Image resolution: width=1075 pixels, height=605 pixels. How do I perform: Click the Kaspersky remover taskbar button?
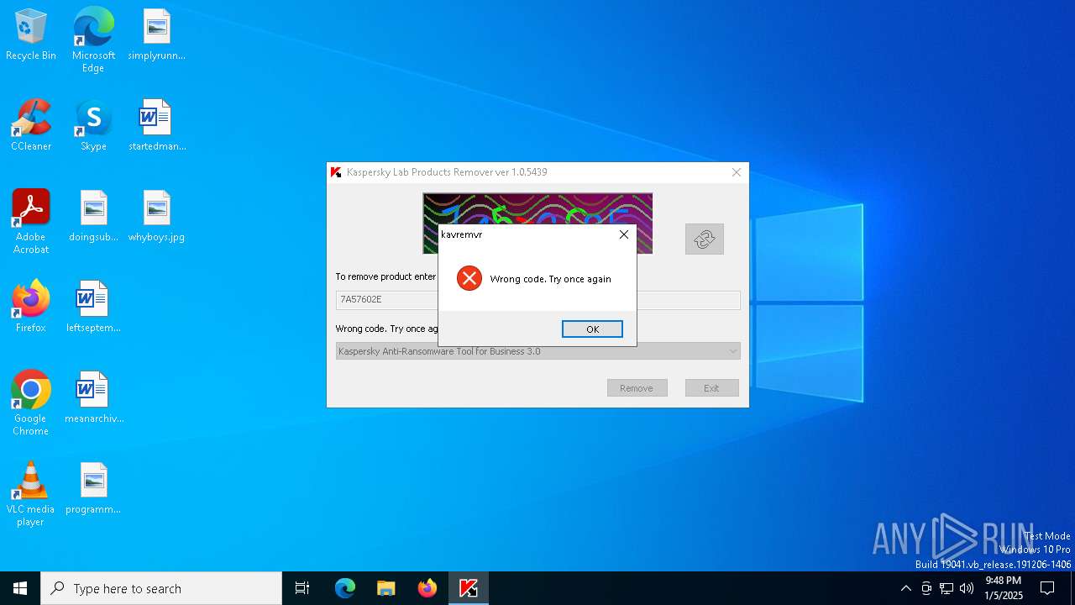coord(469,588)
